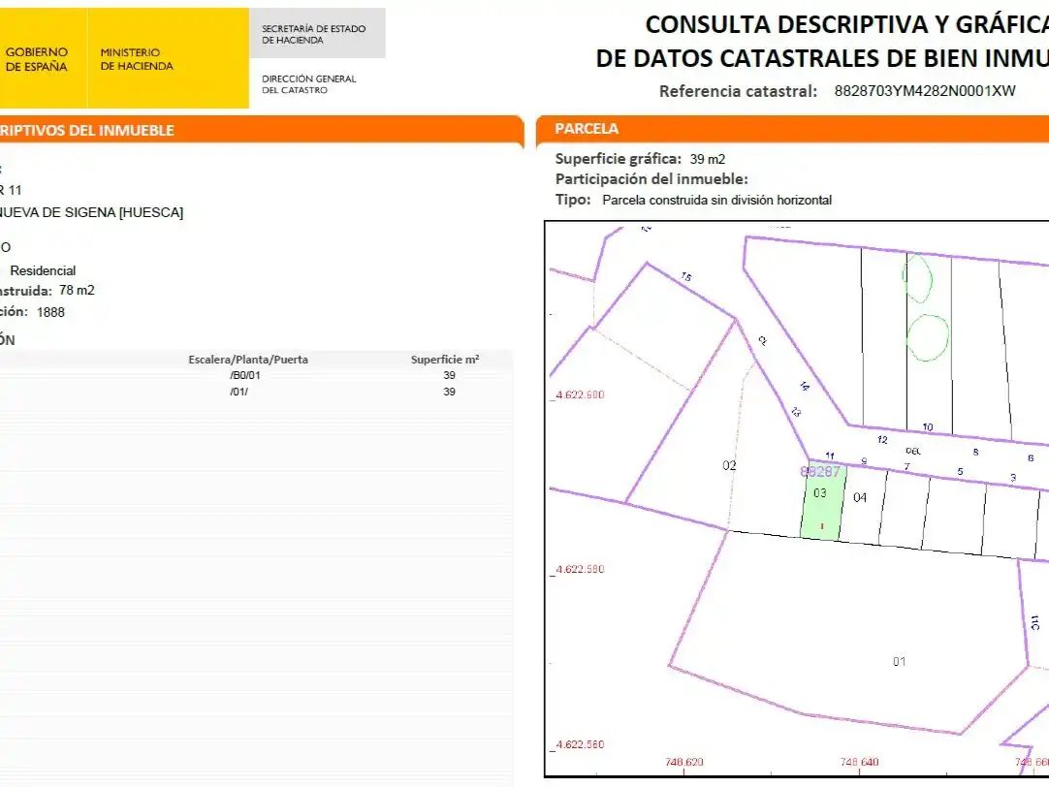This screenshot has width=1049, height=787.
Task: Click street number 8 on the map
Action: (976, 452)
